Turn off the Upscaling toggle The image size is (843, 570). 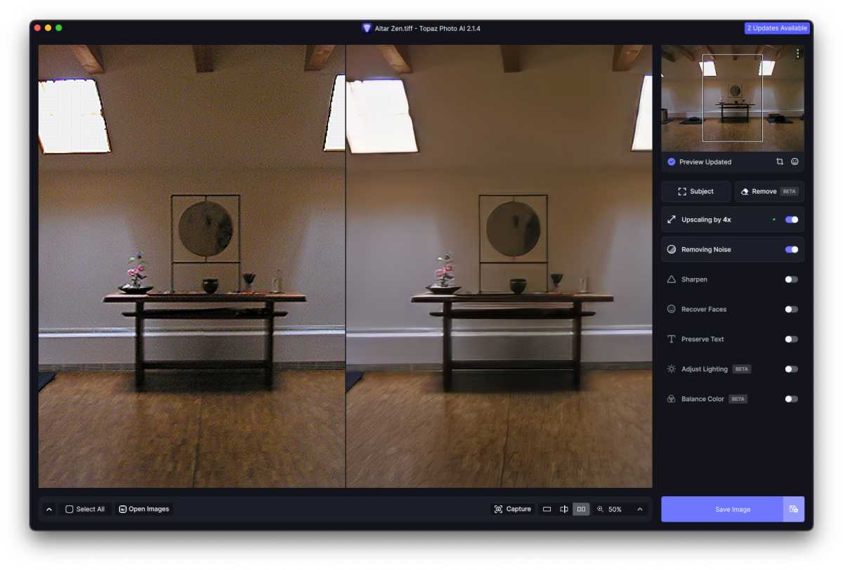tap(792, 220)
